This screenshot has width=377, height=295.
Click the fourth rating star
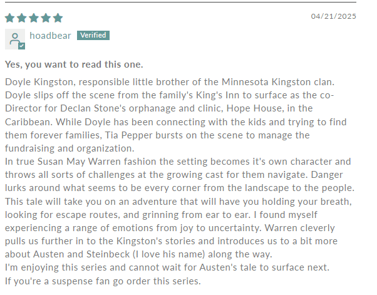(46, 18)
